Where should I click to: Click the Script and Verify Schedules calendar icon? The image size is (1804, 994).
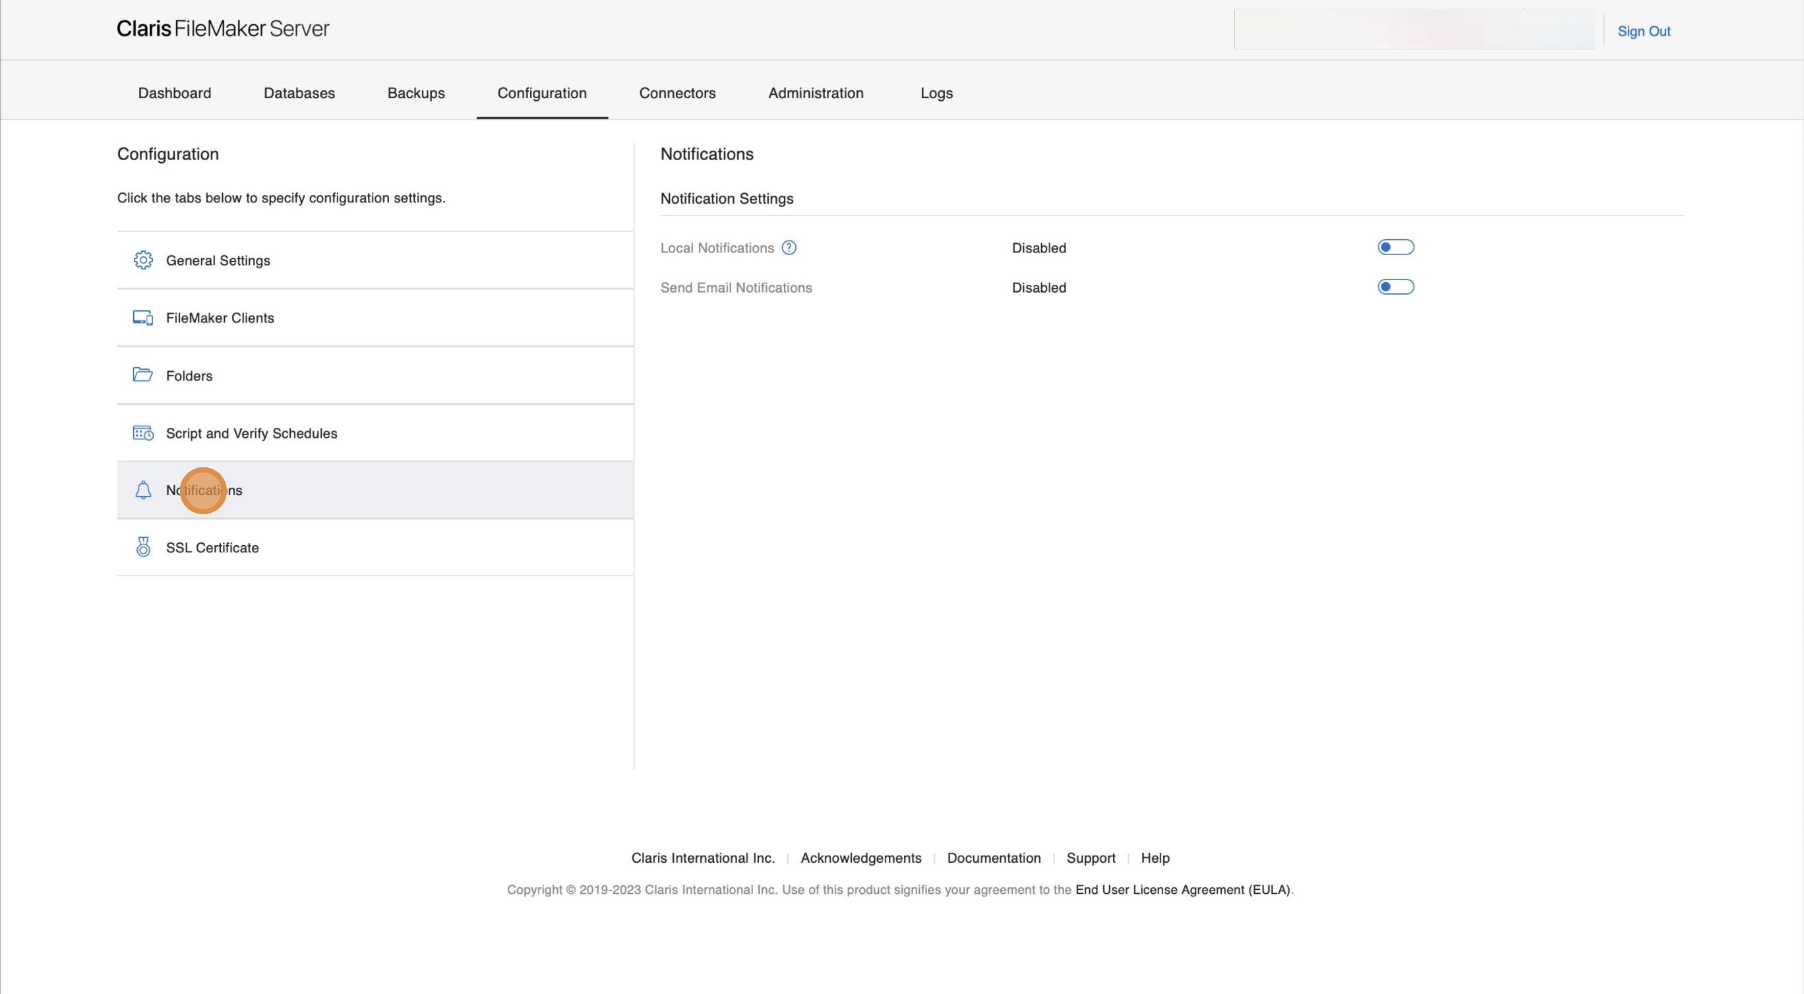143,432
